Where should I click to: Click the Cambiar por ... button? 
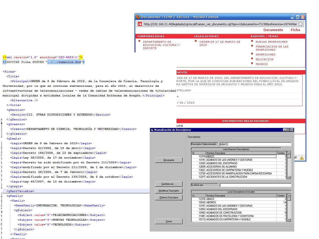click(x=169, y=184)
